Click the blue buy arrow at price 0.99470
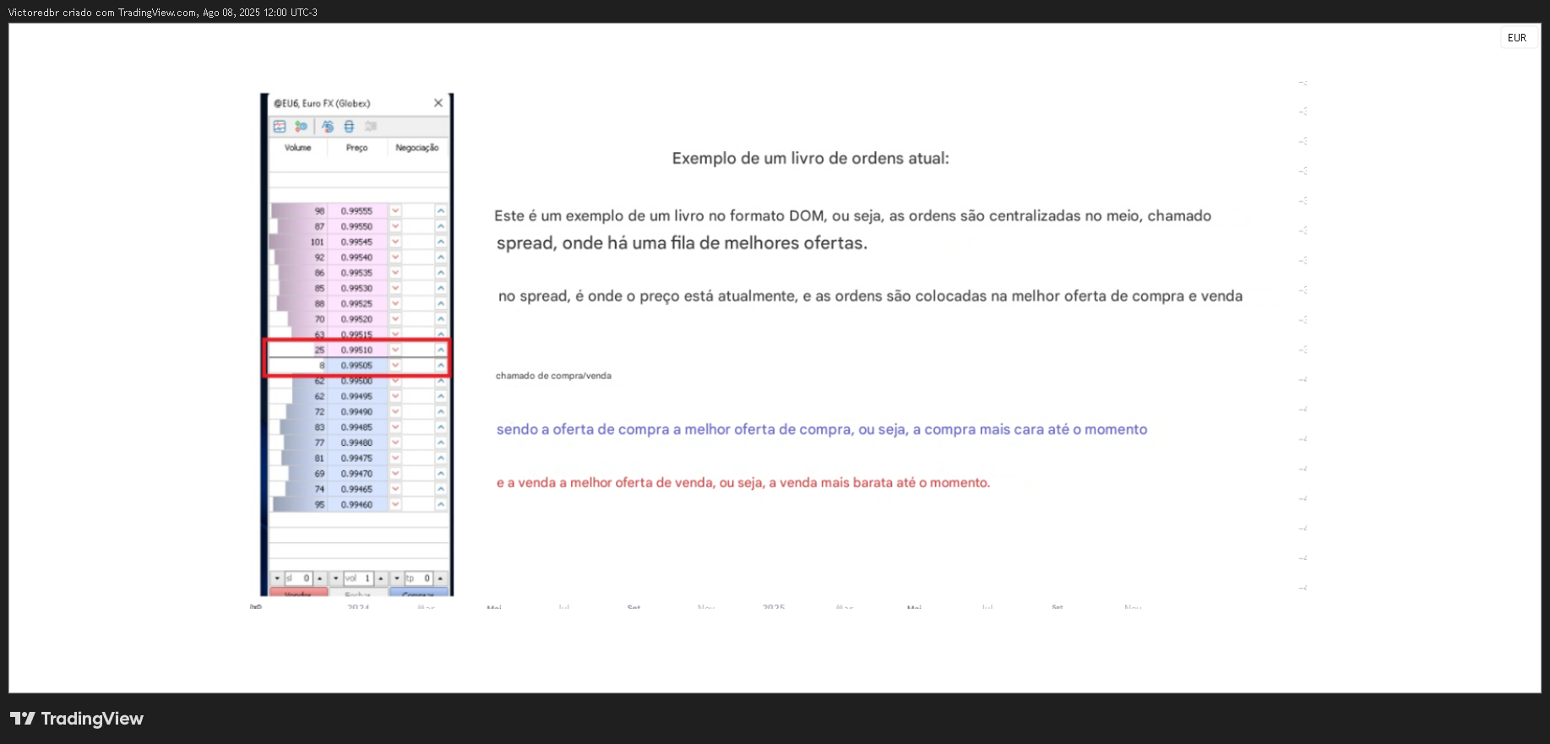 point(441,474)
